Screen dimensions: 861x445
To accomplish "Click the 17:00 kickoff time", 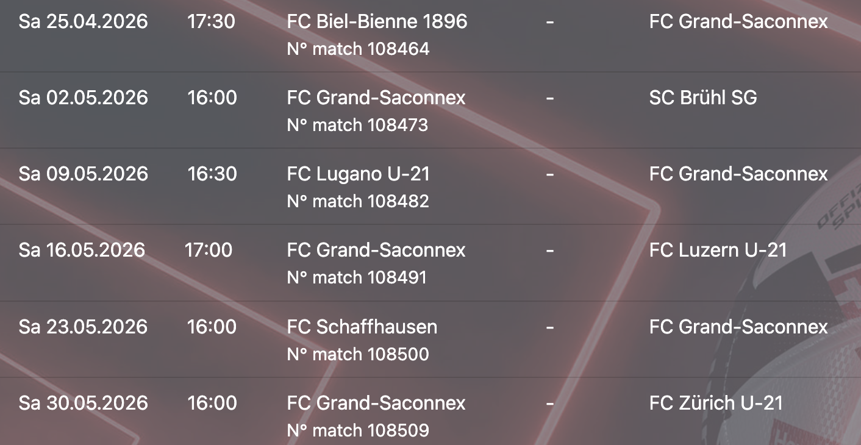I will [208, 251].
